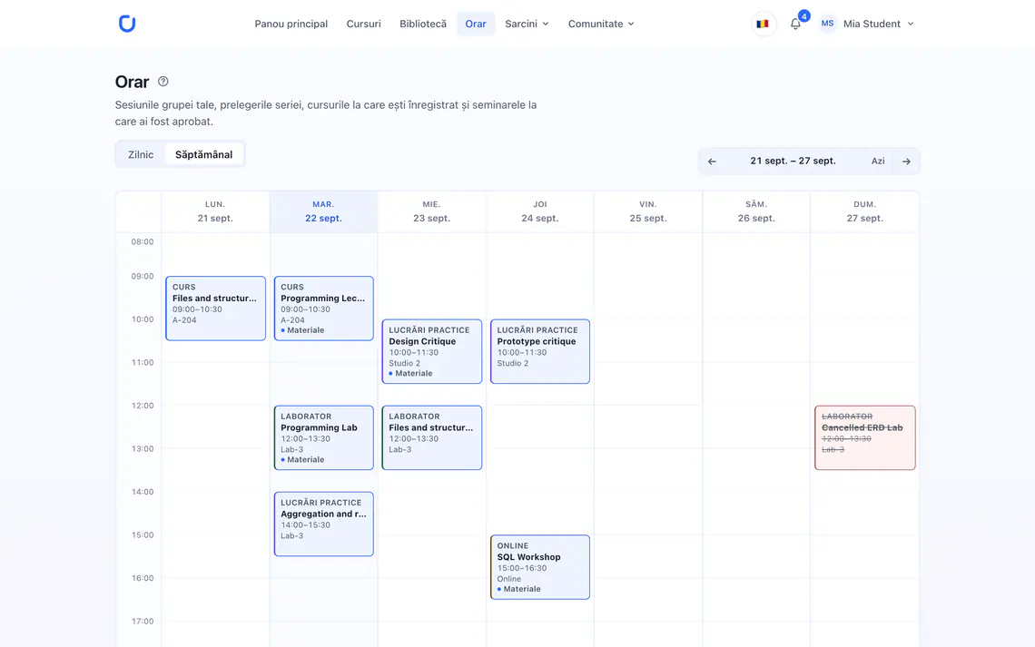Click Materiale link in Programming Lab

tap(303, 460)
